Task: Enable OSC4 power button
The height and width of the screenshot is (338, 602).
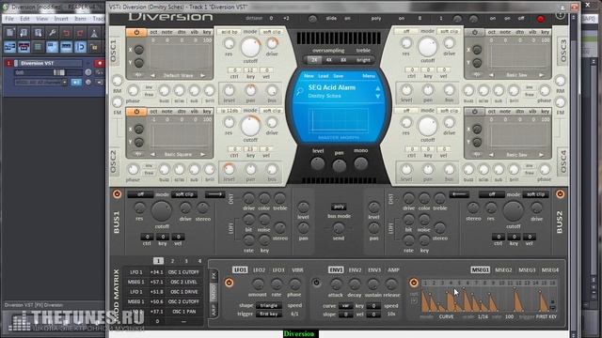Action: (475, 112)
